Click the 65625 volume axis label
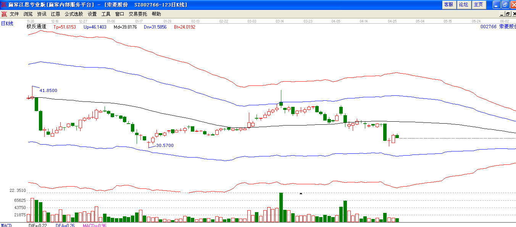Image resolution: width=516 pixels, height=227 pixels. (x=20, y=200)
